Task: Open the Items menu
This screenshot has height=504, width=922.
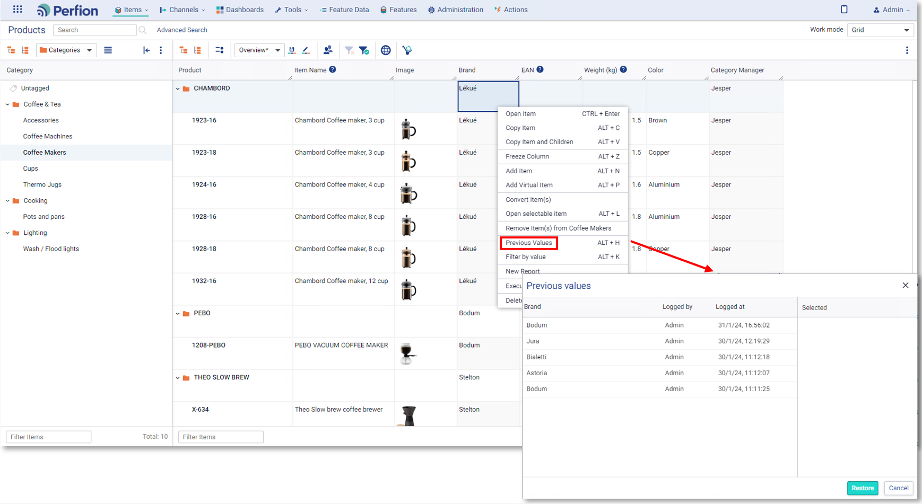Action: tap(132, 10)
